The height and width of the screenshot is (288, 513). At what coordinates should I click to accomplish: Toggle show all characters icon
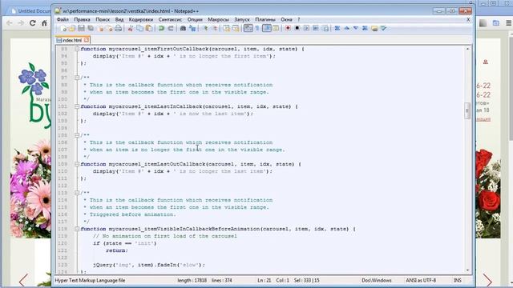click(x=257, y=29)
